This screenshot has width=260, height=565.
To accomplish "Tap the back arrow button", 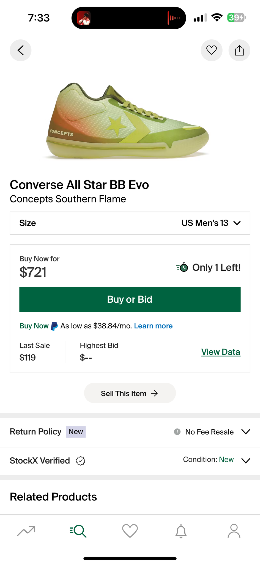I will (x=21, y=50).
